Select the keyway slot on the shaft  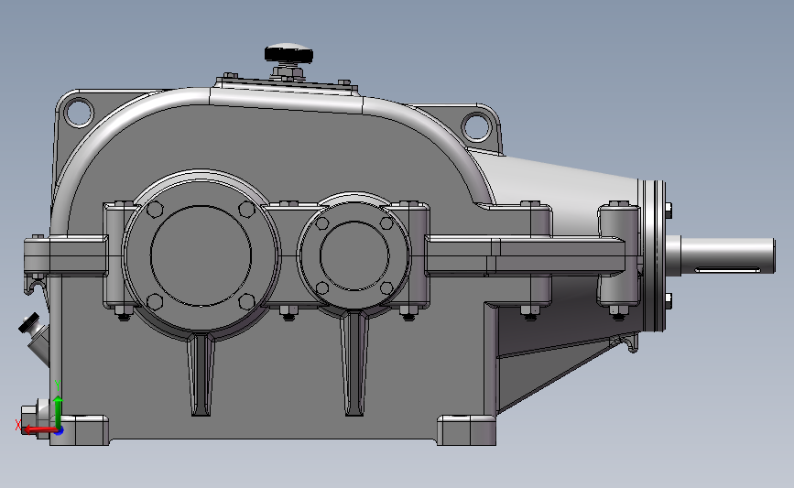(728, 269)
